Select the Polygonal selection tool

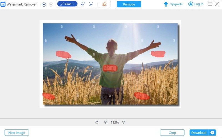(91, 4)
